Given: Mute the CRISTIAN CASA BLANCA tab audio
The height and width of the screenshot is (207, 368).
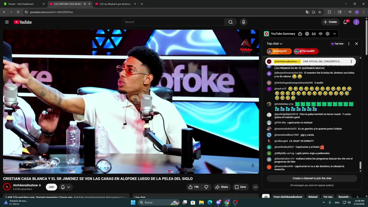Looking at the screenshot, I should [85, 4].
